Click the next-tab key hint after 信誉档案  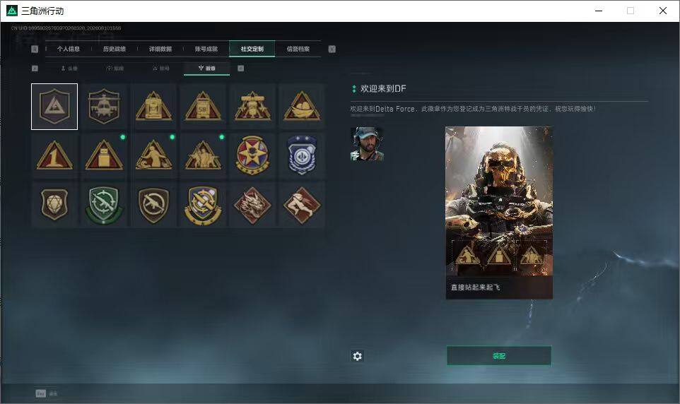(x=332, y=49)
